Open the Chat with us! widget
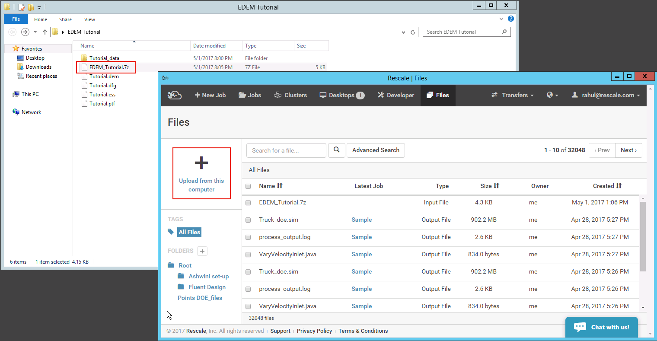The width and height of the screenshot is (657, 341). click(601, 327)
